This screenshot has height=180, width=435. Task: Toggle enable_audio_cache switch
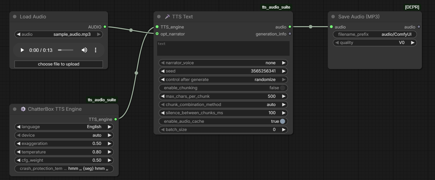pyautogui.click(x=282, y=121)
